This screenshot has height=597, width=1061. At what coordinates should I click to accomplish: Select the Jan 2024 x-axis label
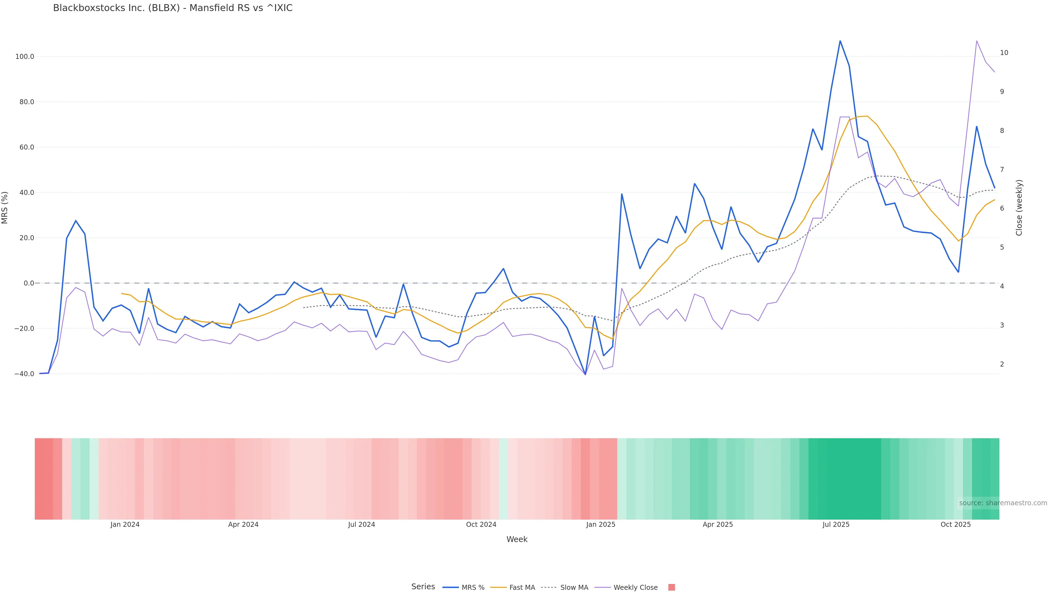pos(125,525)
